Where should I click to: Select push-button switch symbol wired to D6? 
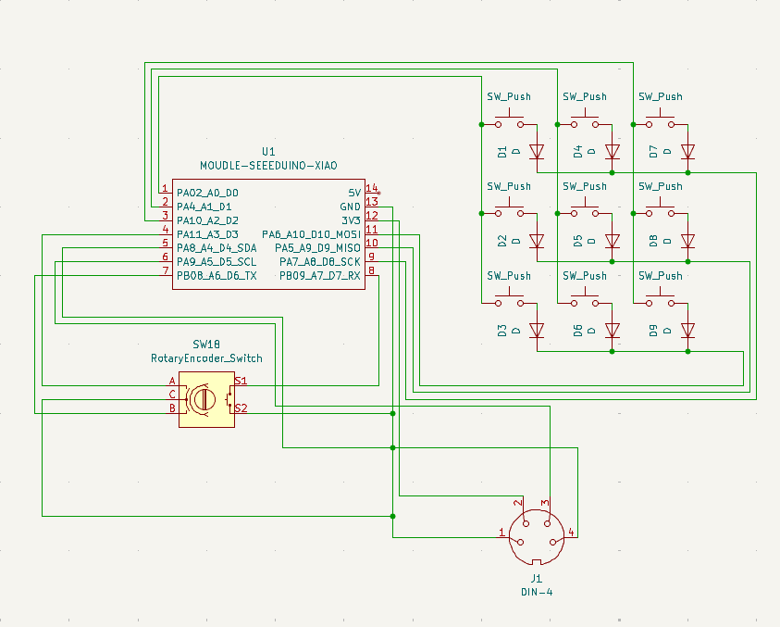(x=585, y=299)
